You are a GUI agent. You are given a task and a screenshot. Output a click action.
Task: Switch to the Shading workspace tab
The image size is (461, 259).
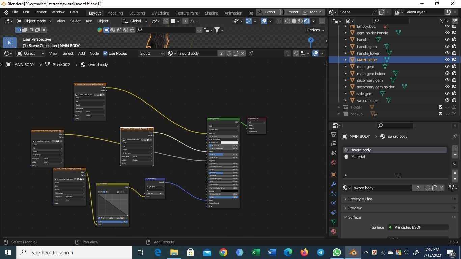[211, 13]
